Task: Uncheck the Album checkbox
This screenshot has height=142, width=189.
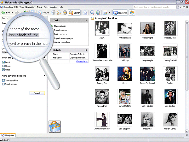Action: coord(3,66)
